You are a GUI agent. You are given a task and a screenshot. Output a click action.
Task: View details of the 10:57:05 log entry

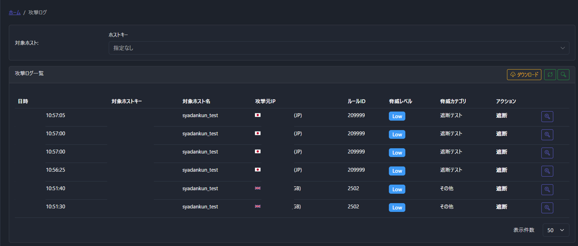547,116
